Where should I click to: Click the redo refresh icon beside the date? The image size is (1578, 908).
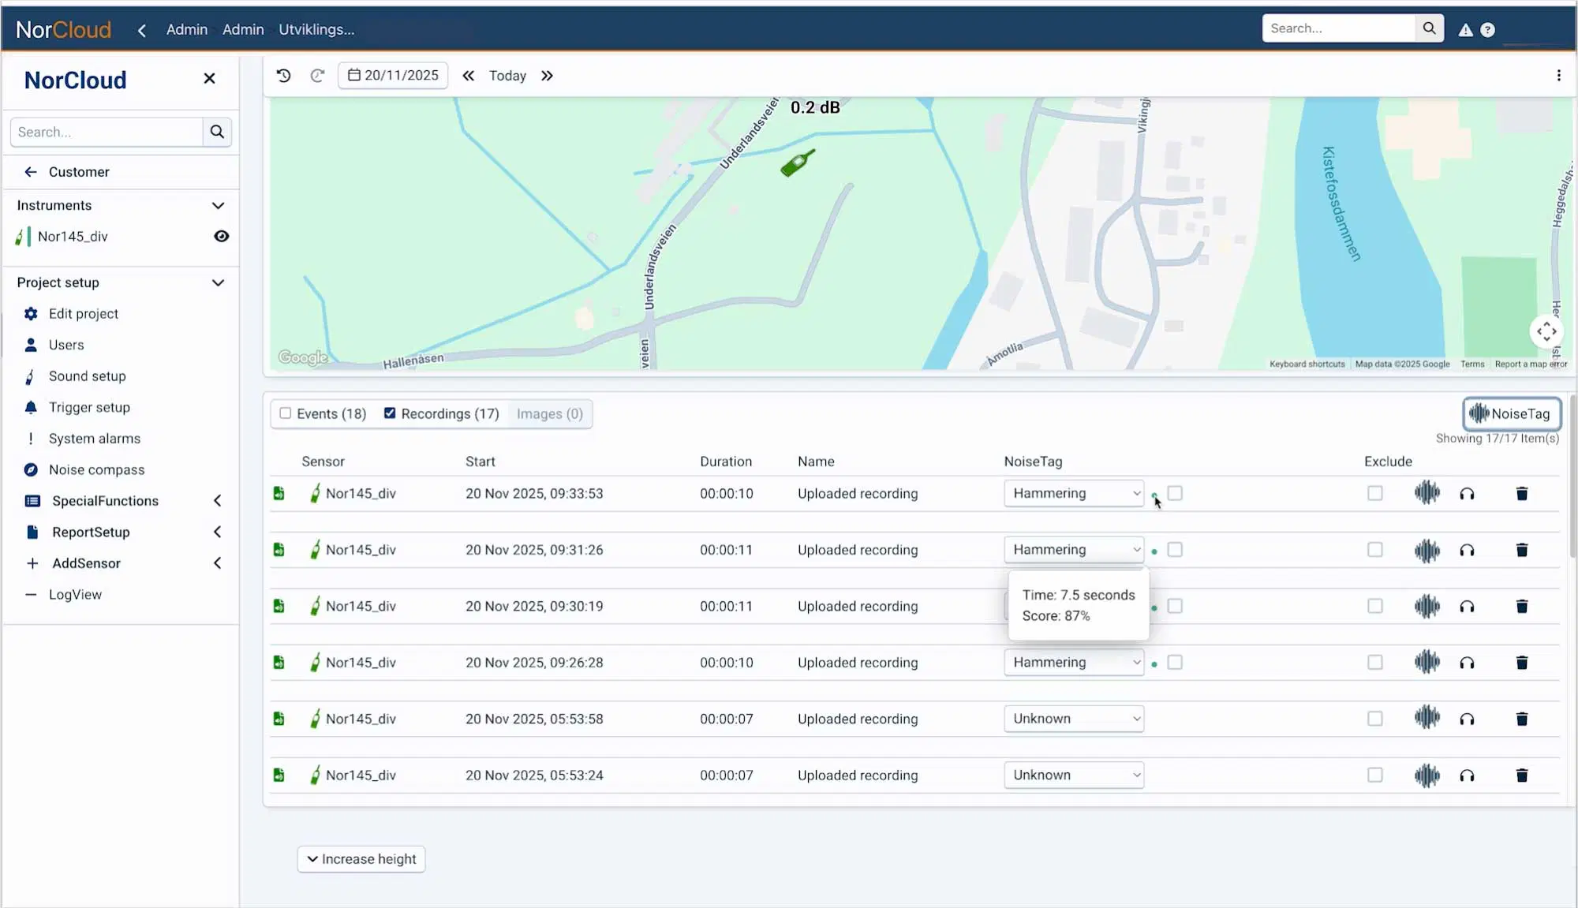[317, 76]
